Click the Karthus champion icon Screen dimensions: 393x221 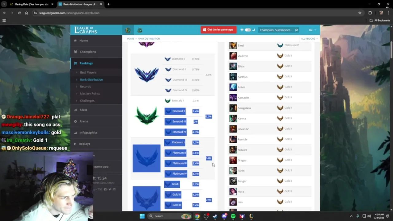pos(233,77)
